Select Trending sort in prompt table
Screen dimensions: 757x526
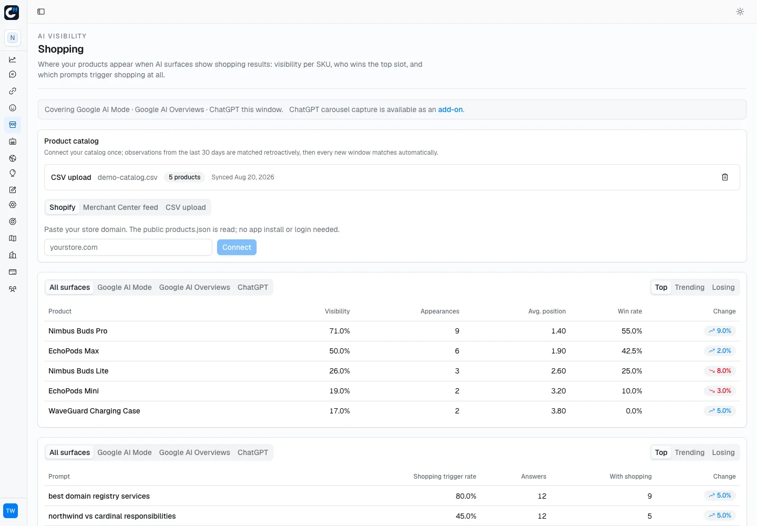(x=690, y=452)
